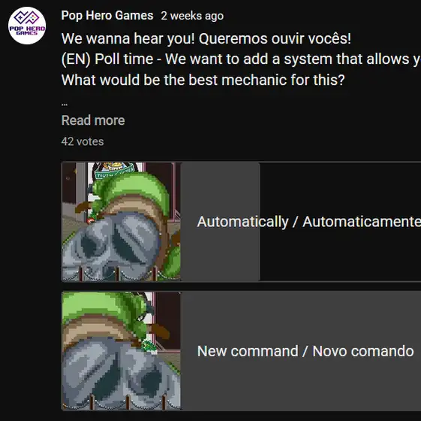Open the '2 weeks ago' post timestamp

click(192, 16)
